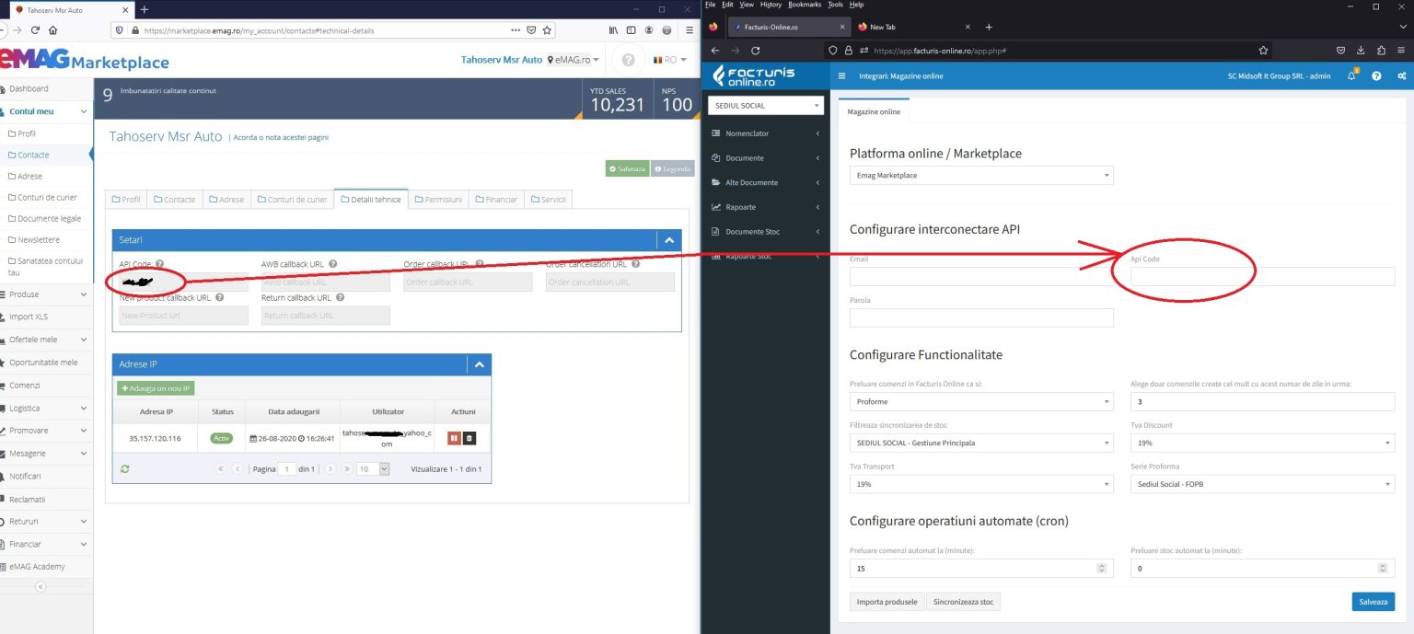Image resolution: width=1414 pixels, height=634 pixels.
Task: Open the Facturis help question icon
Action: click(x=1377, y=75)
